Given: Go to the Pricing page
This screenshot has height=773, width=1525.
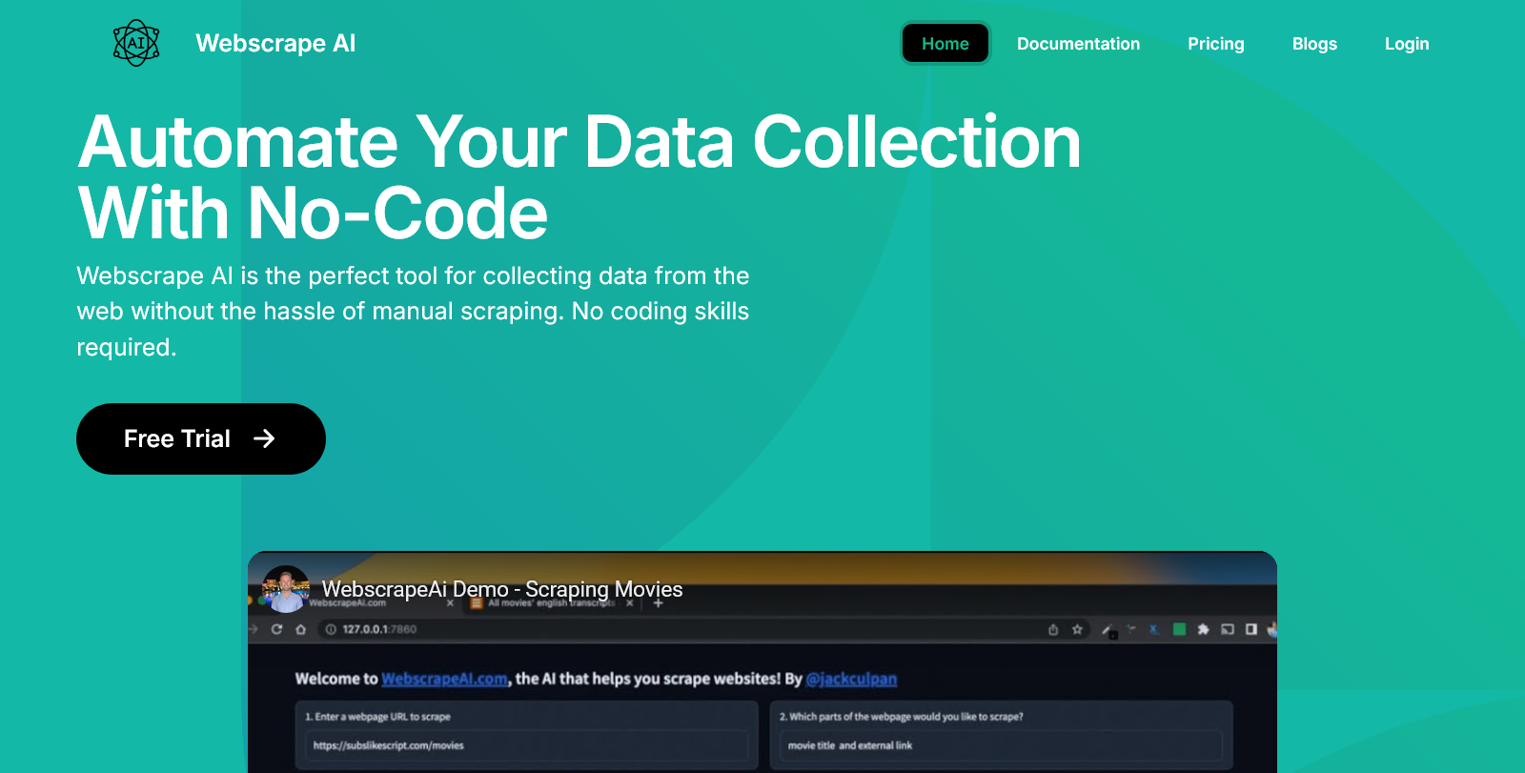Looking at the screenshot, I should point(1216,44).
